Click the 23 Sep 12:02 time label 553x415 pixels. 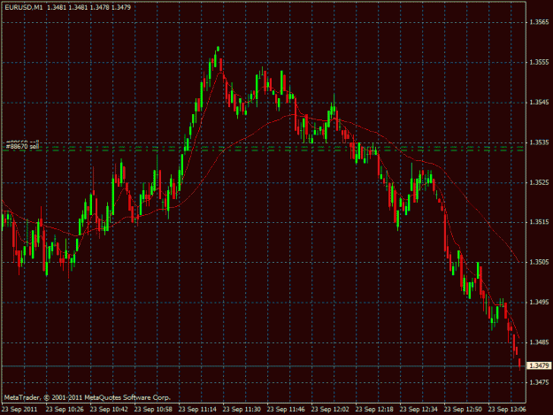[330, 410]
